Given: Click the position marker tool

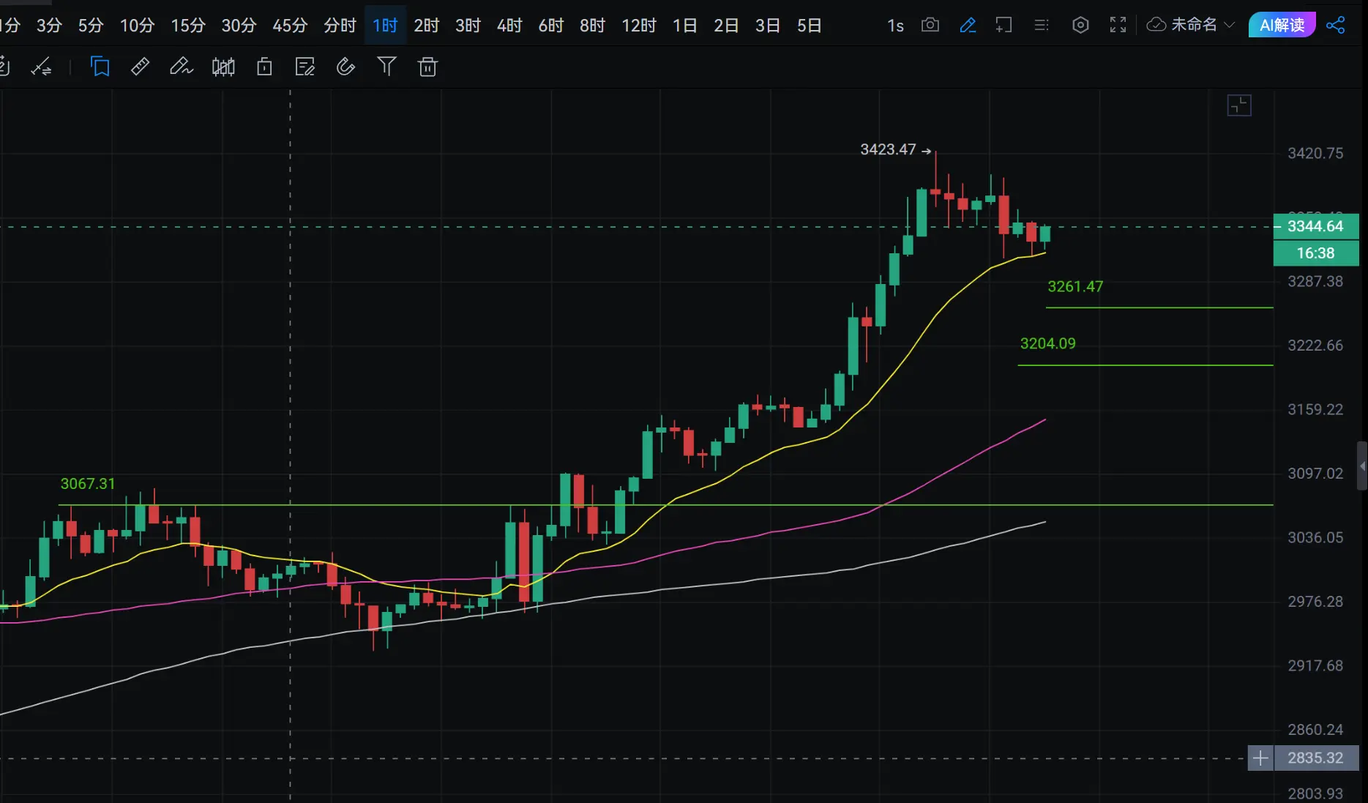Looking at the screenshot, I should pos(264,67).
